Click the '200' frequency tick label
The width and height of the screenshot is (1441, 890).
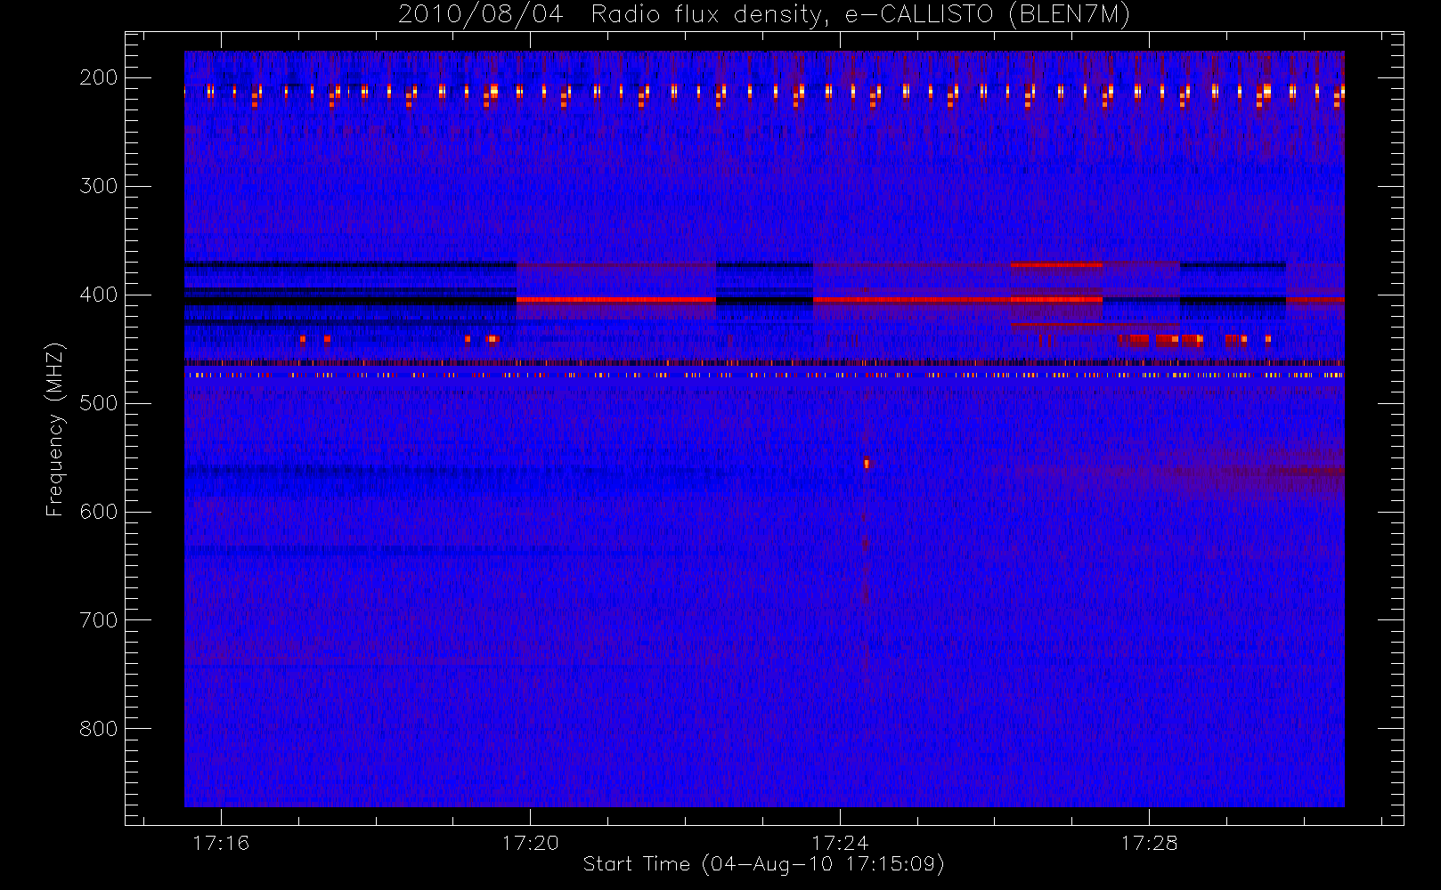click(99, 77)
